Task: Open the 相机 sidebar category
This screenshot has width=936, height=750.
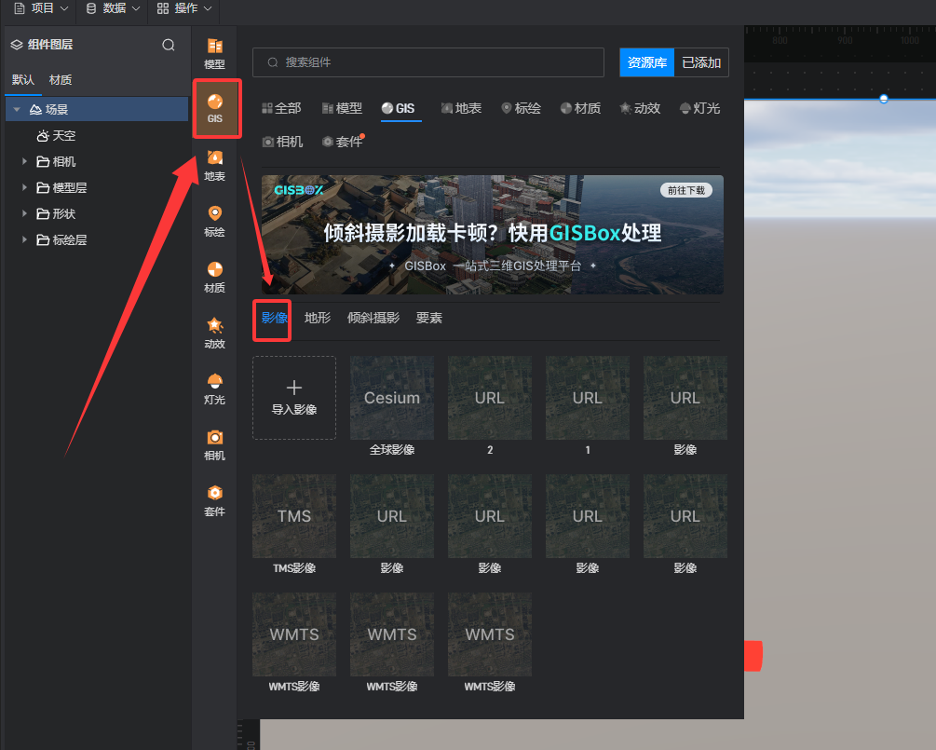Action: [214, 444]
